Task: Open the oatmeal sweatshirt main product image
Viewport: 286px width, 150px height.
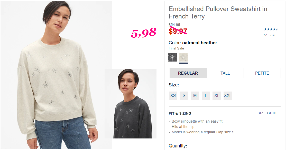Action: coord(56,75)
